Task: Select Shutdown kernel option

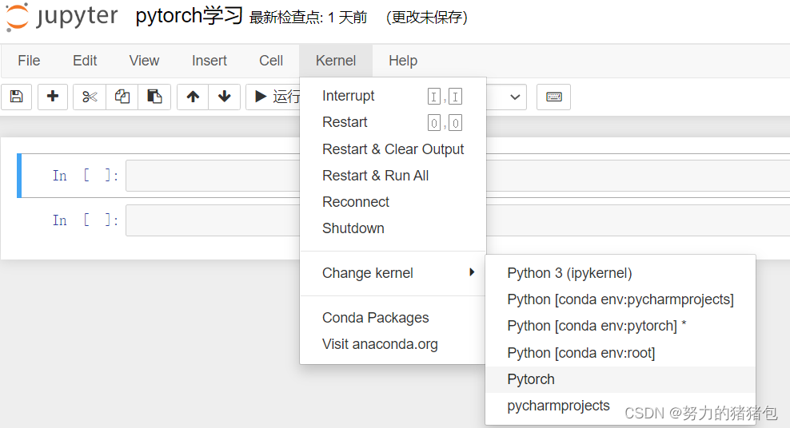Action: coord(393,228)
